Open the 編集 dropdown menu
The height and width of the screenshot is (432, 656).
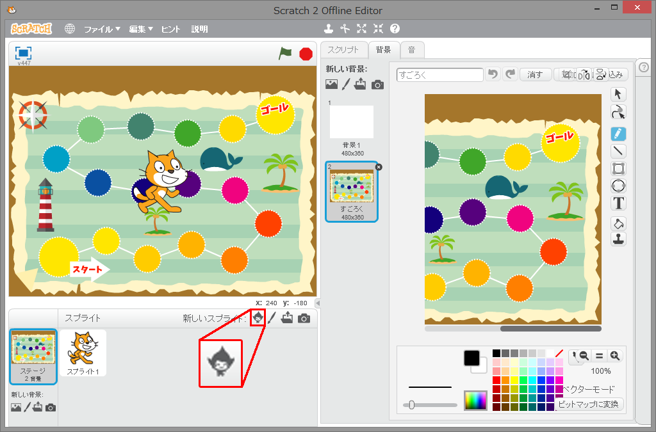coord(140,29)
